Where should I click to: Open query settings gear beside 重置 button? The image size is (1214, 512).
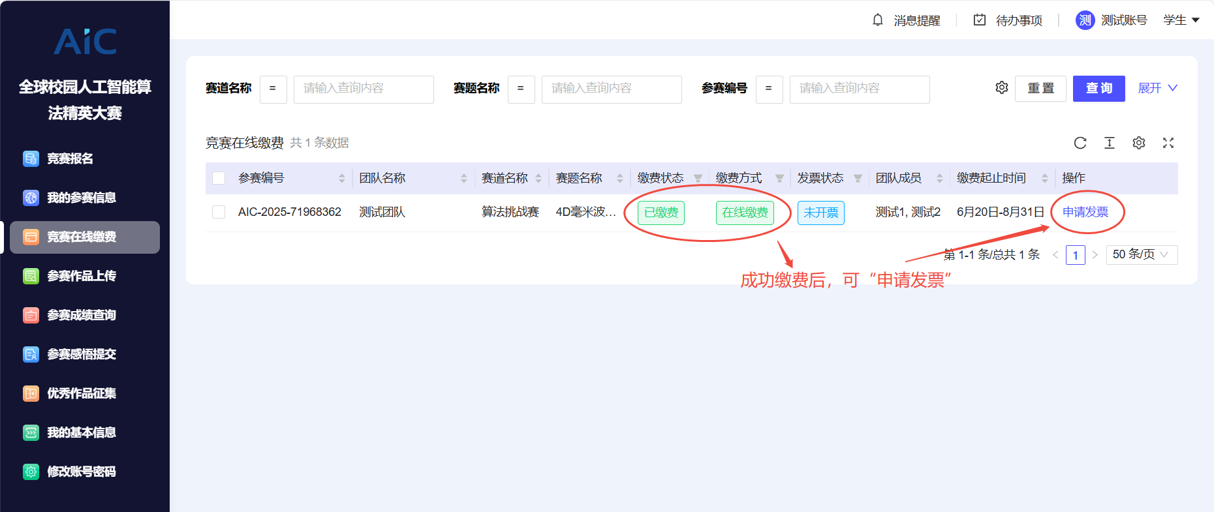(1002, 87)
